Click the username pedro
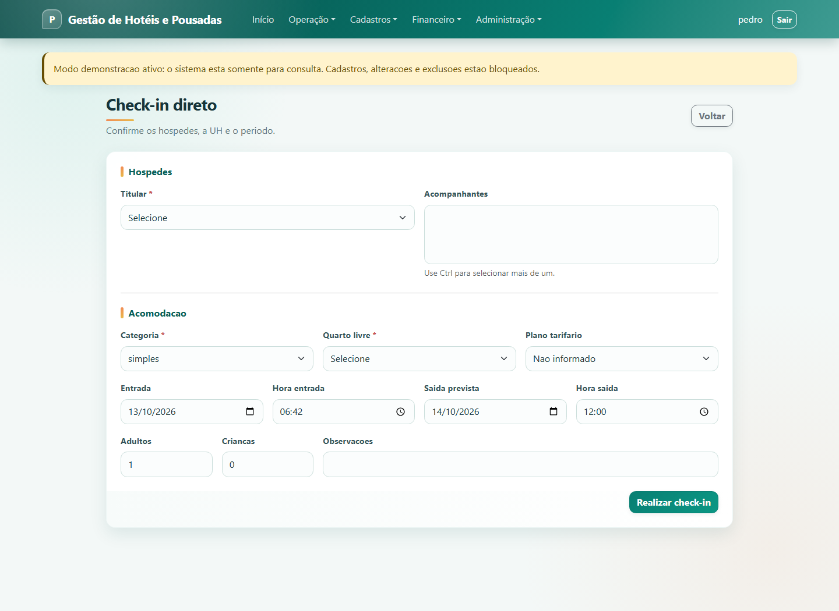839x611 pixels. point(750,19)
